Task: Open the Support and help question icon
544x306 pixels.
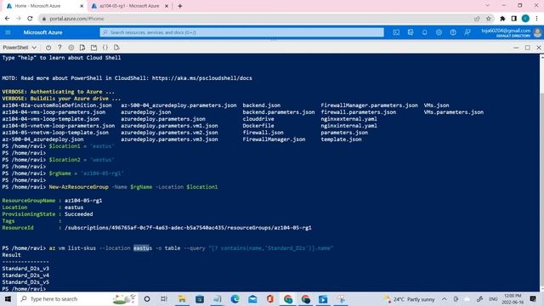Action: point(453,32)
